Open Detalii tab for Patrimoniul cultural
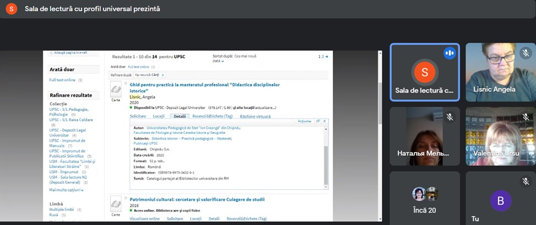This screenshot has width=536, height=225. [214, 218]
